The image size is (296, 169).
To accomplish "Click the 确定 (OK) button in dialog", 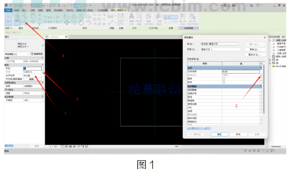I will click(219, 134).
